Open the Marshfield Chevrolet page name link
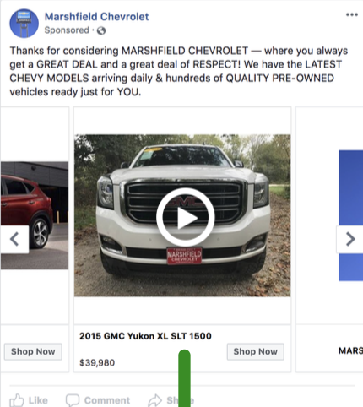Image resolution: width=363 pixels, height=407 pixels. click(96, 17)
